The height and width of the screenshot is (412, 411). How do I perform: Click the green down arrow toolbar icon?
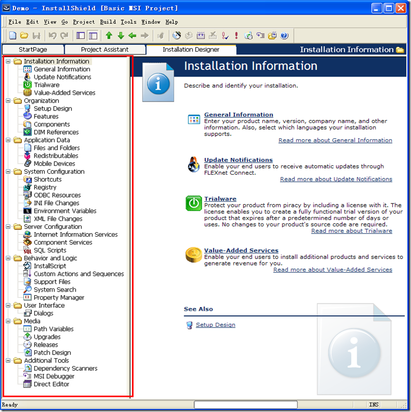pos(120,35)
